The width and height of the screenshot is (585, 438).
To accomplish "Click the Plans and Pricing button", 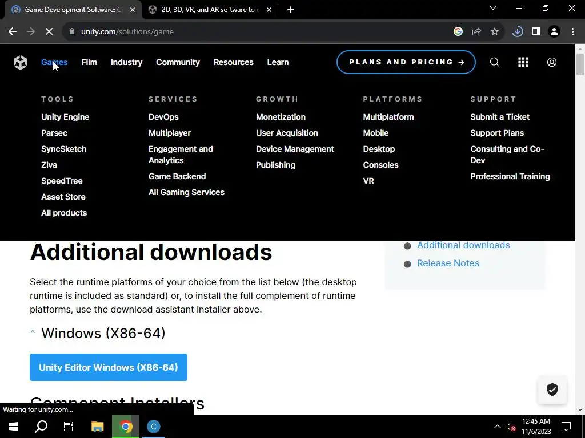I will (x=406, y=62).
